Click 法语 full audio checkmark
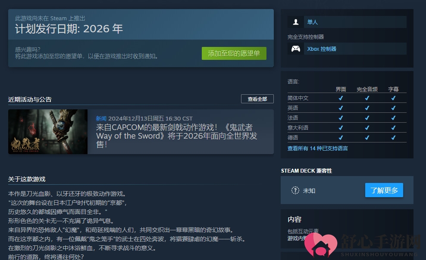The width and height of the screenshot is (426, 260). click(x=367, y=118)
